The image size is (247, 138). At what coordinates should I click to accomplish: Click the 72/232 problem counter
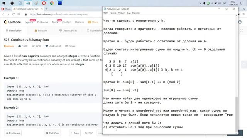point(88,133)
